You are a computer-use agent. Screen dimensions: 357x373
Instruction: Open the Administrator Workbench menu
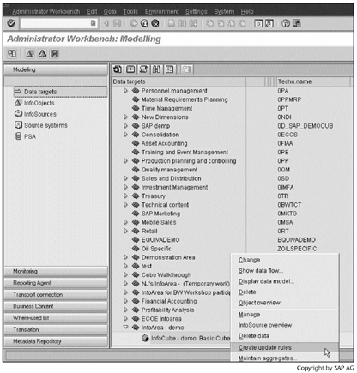point(46,11)
